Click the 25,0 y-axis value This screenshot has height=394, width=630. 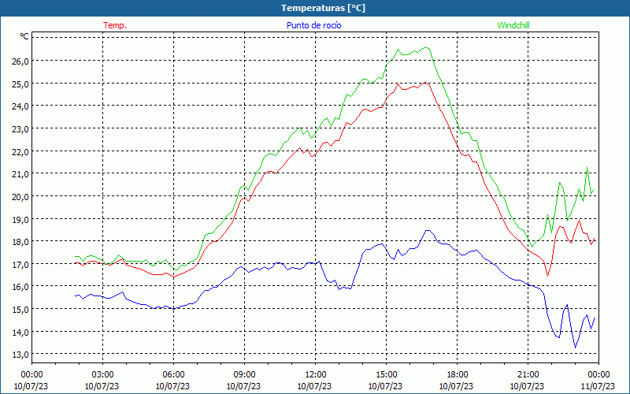(x=20, y=84)
